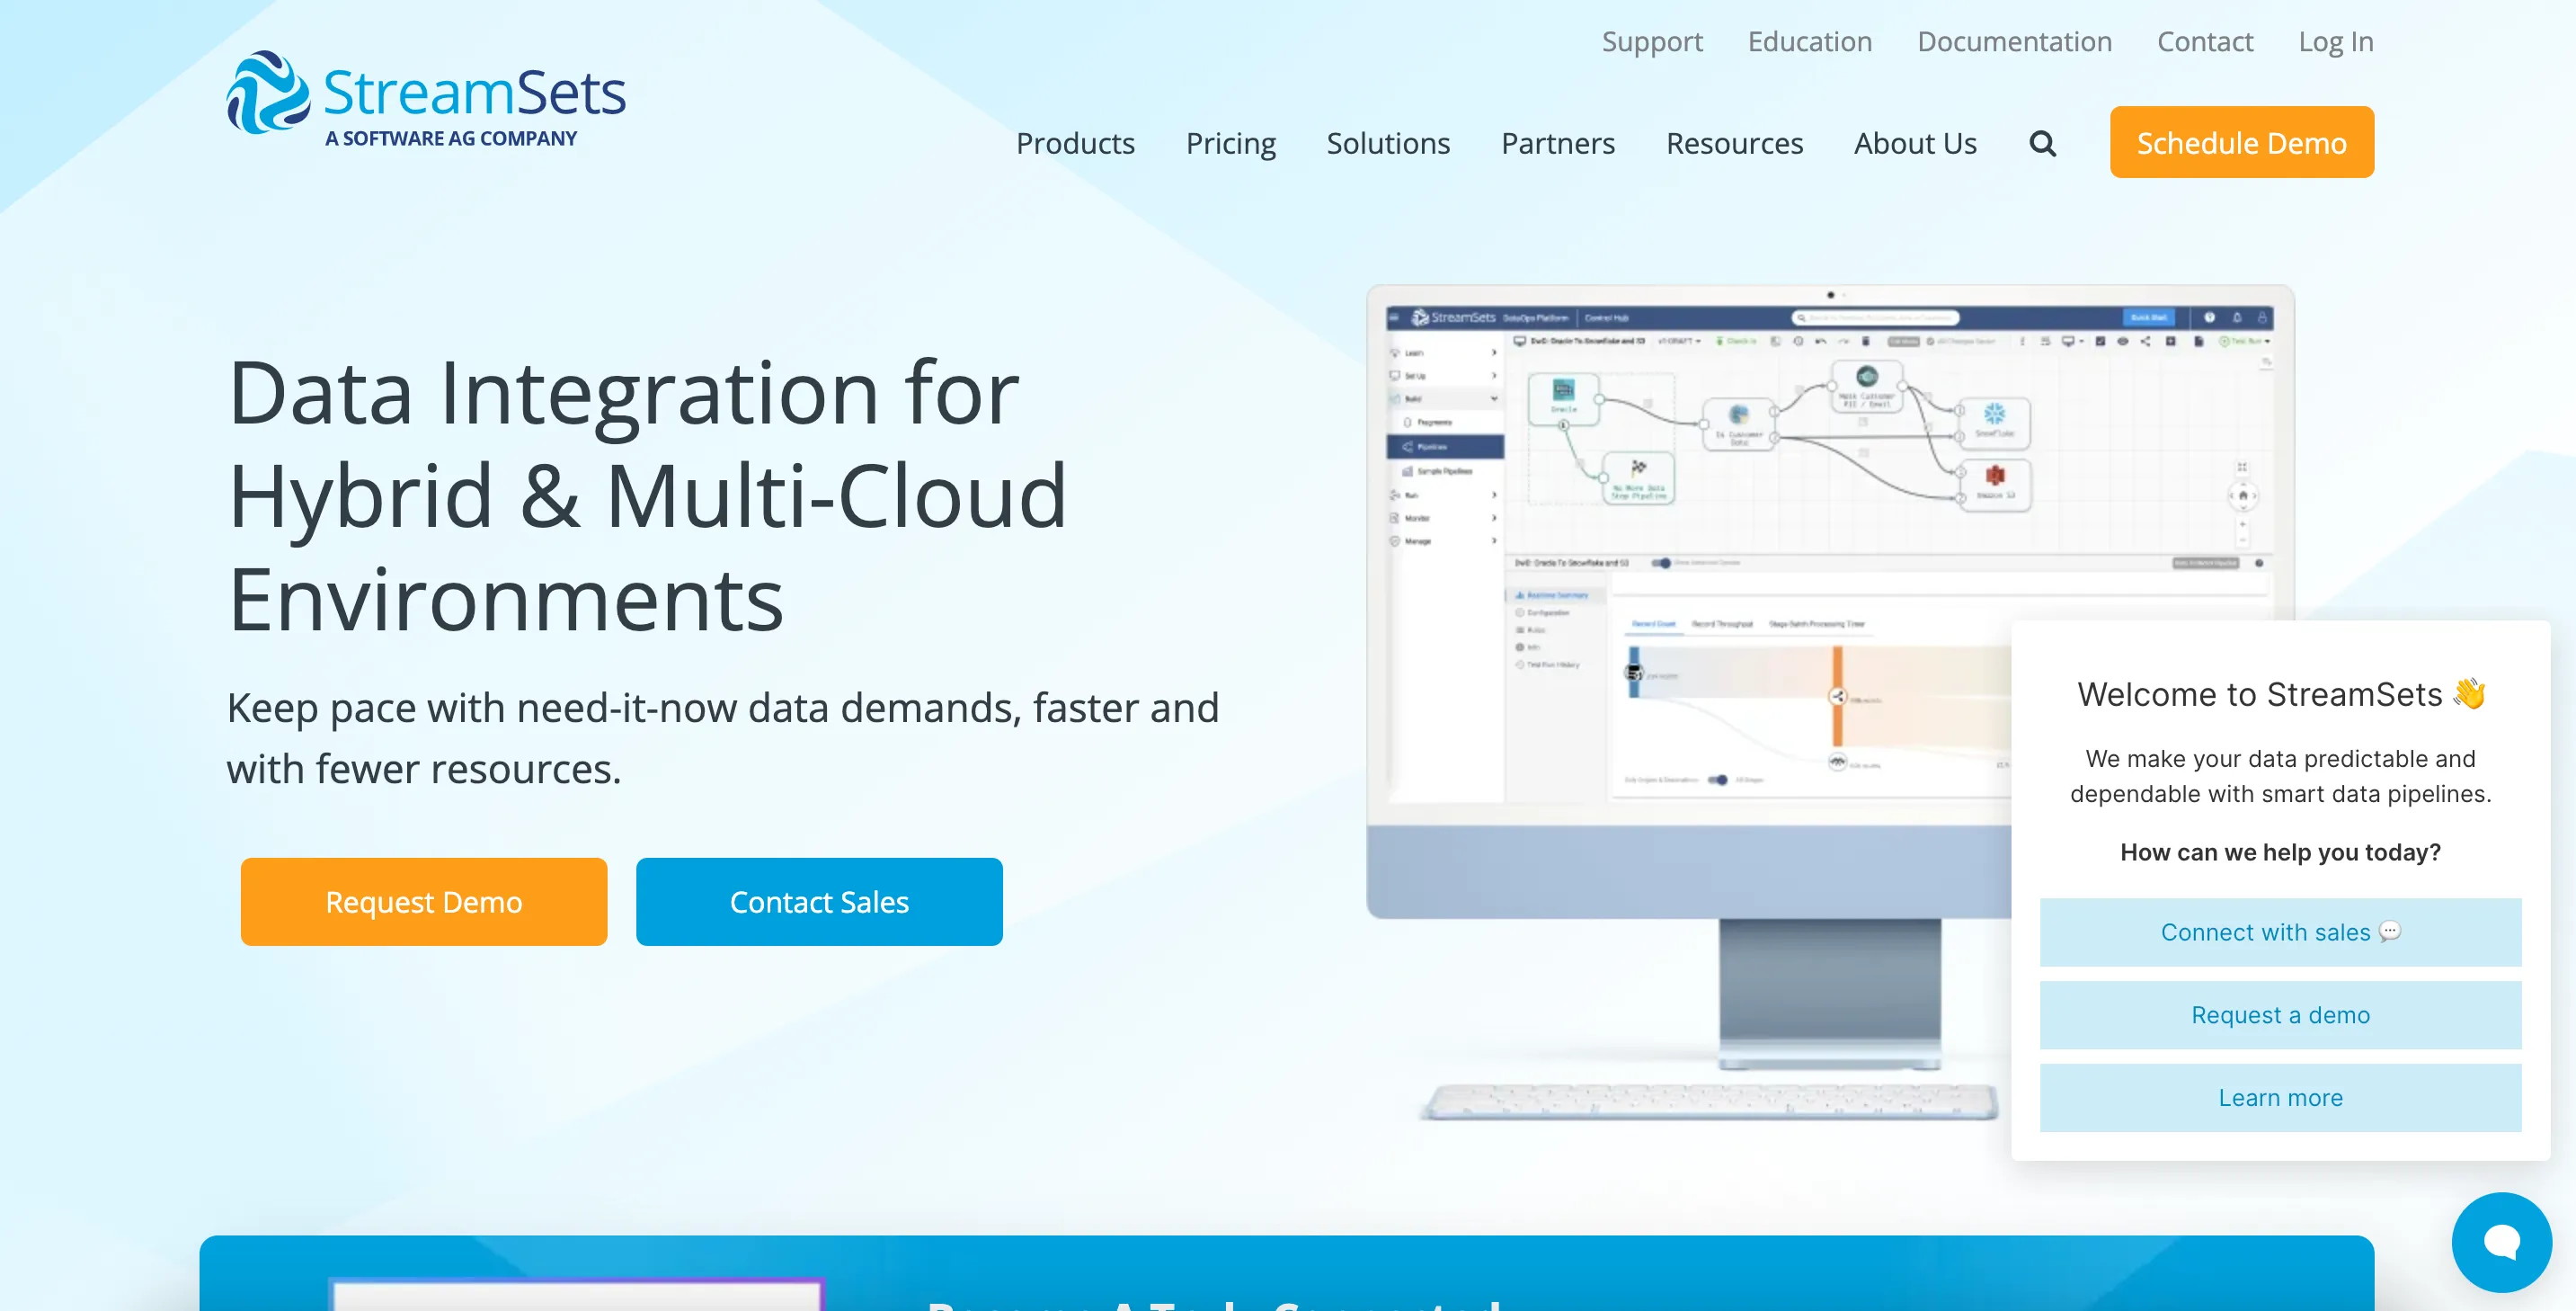The height and width of the screenshot is (1311, 2576).
Task: Click the 'Data Integration for Hybrid' headline
Action: click(647, 495)
